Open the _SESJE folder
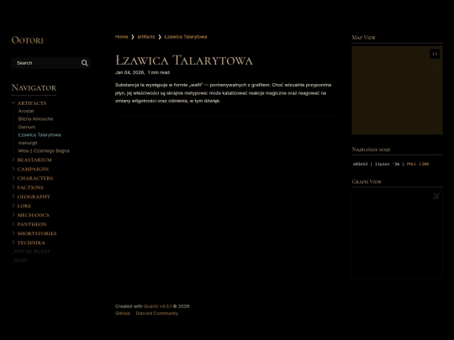This screenshot has width=454, height=340. click(19, 260)
